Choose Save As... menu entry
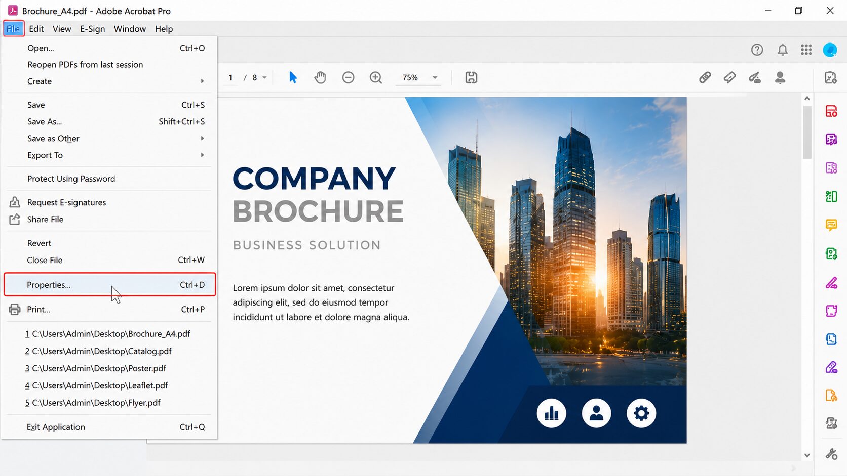 click(x=109, y=121)
